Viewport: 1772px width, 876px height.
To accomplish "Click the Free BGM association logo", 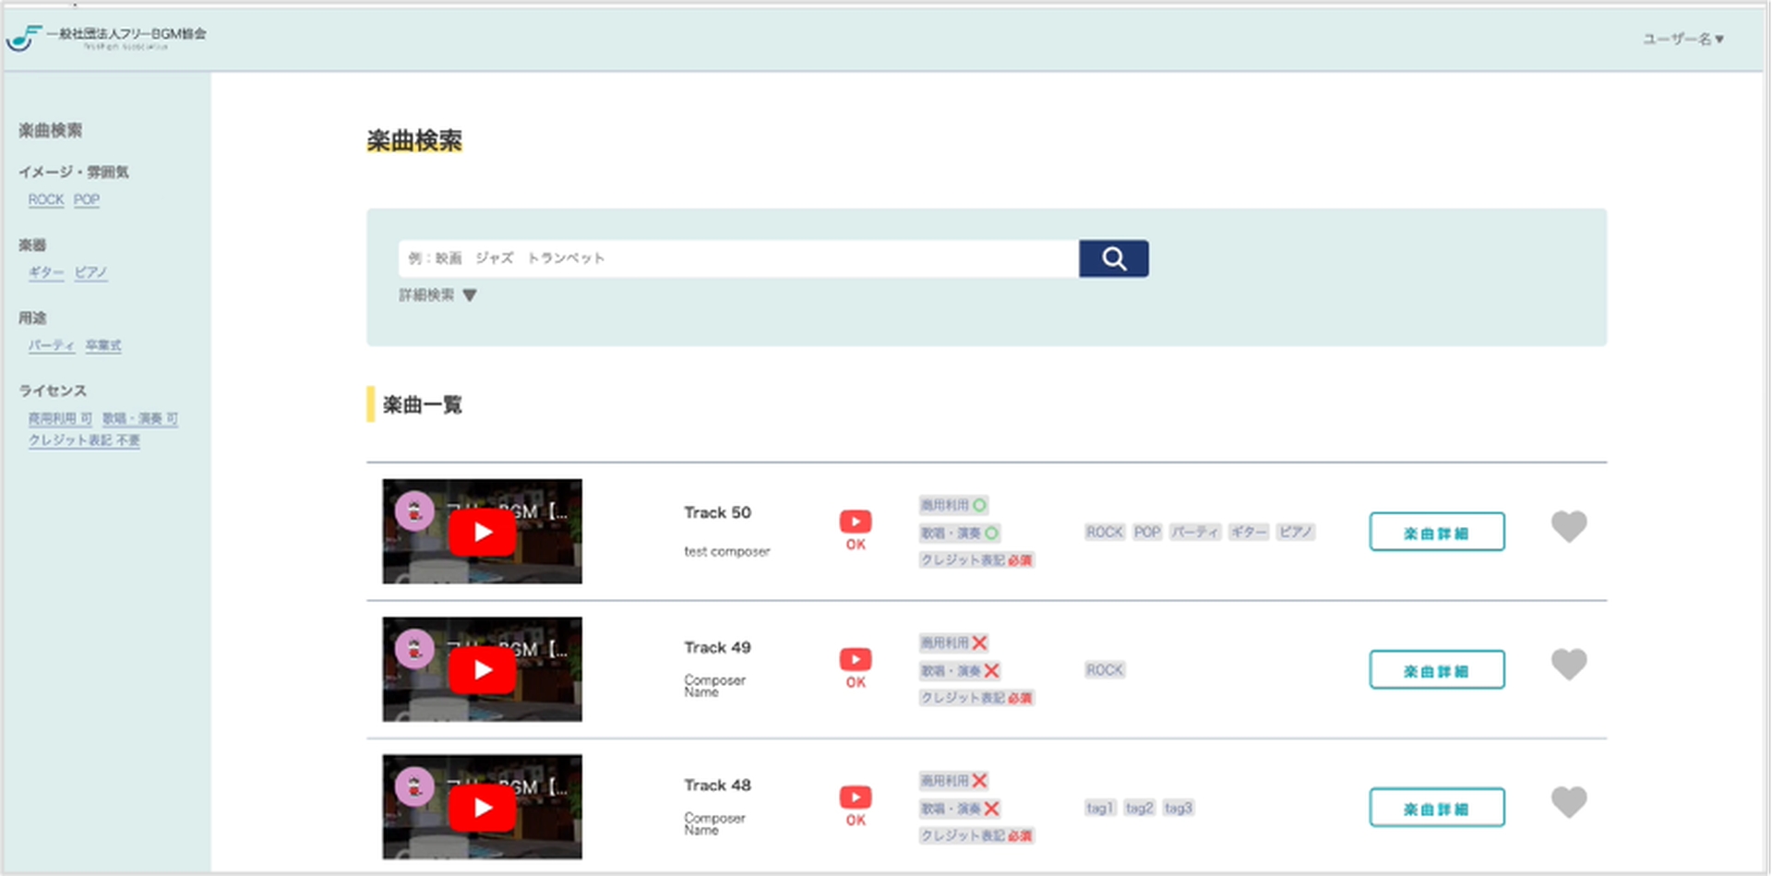I will point(106,38).
